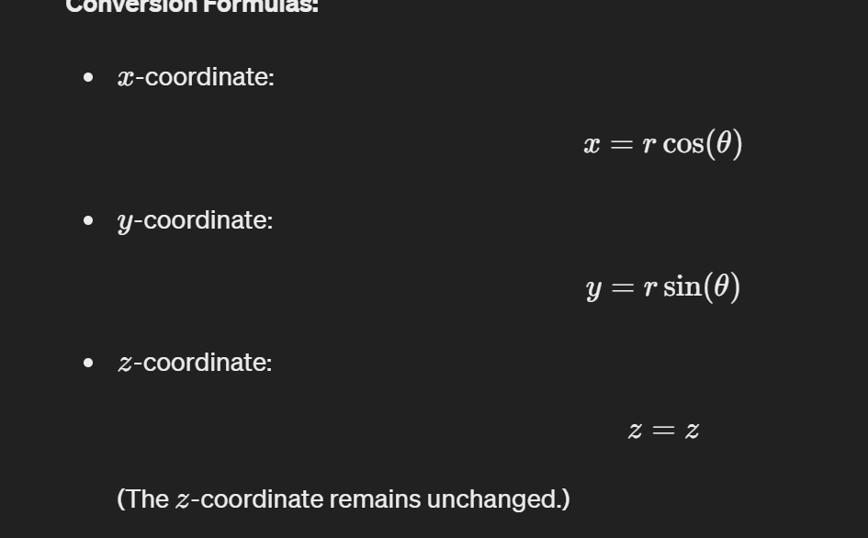Click variable r in the cosine formula

[648, 146]
